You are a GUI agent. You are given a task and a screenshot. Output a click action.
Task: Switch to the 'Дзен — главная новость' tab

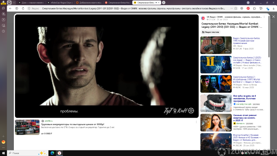31,3
